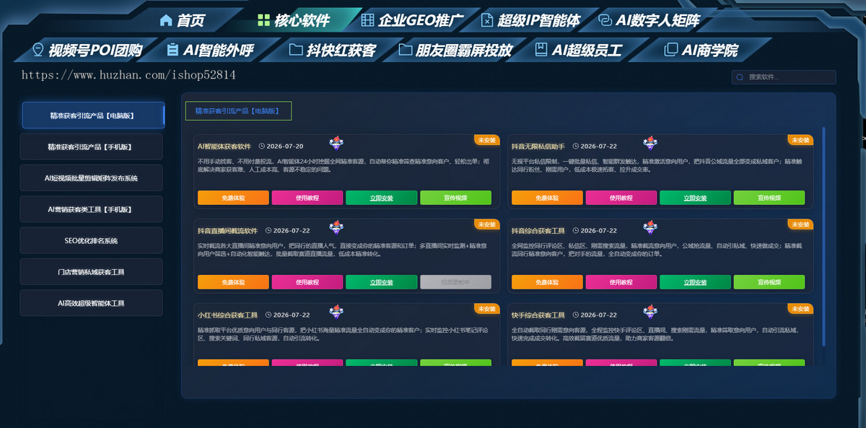Click 立即安装 for 抖音综合获客工具
Screen dimensions: 866x428
click(695, 282)
